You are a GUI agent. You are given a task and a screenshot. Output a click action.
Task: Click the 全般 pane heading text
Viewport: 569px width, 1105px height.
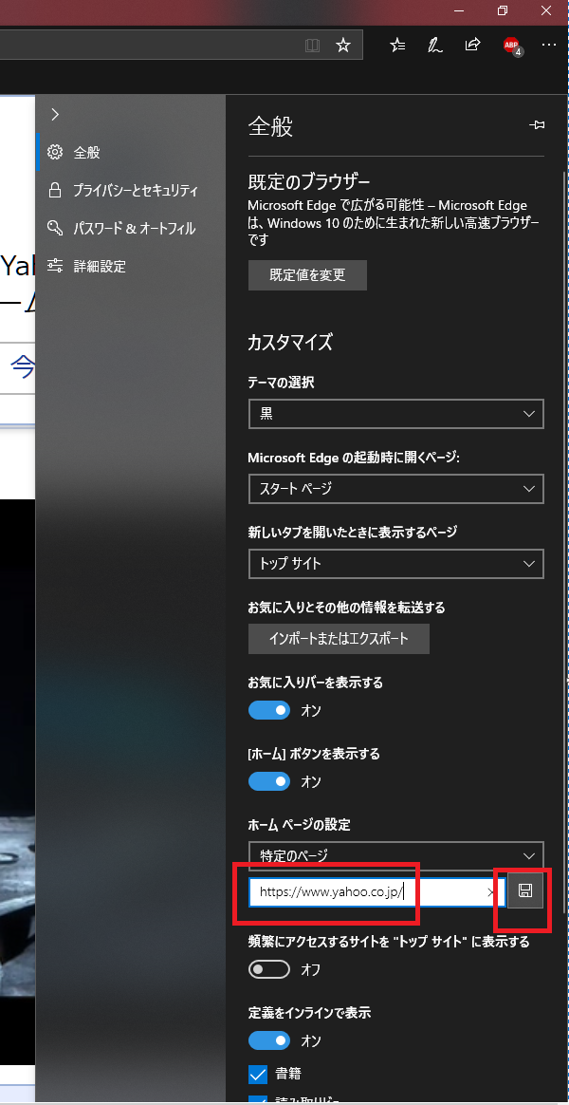(270, 127)
